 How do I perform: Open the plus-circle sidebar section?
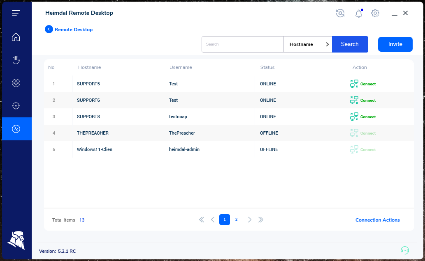click(x=16, y=83)
